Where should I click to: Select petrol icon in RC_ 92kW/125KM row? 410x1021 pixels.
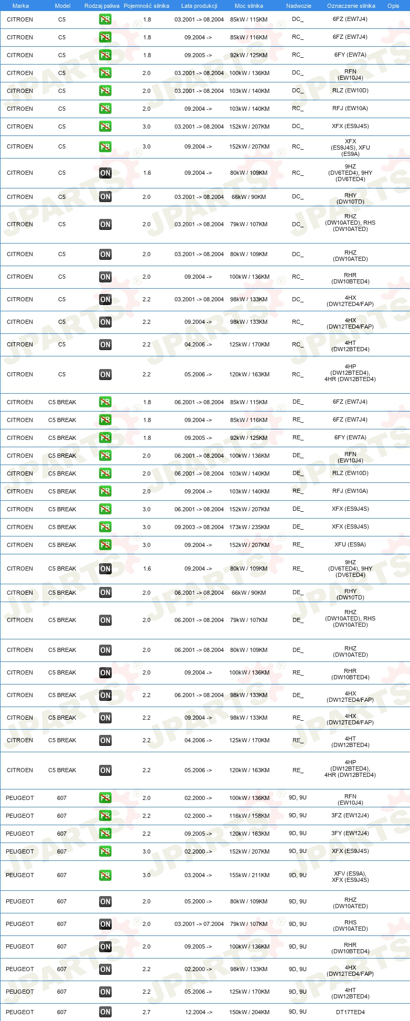point(105,55)
